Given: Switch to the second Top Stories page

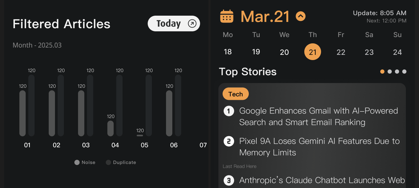Looking at the screenshot, I should pyautogui.click(x=390, y=71).
